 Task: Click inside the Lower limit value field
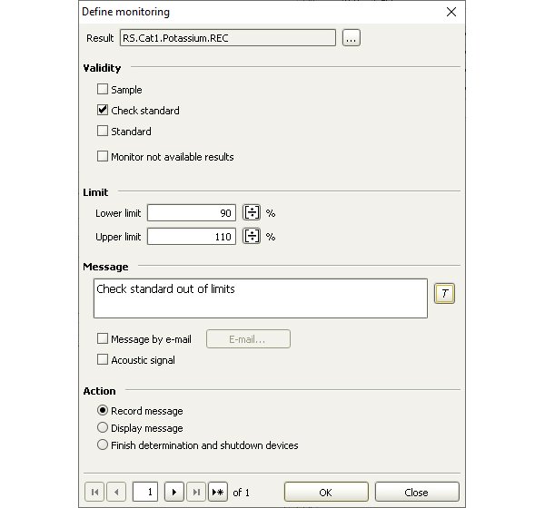tap(192, 212)
